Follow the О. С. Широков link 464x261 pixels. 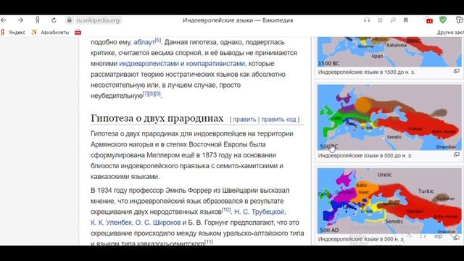pyautogui.click(x=158, y=223)
